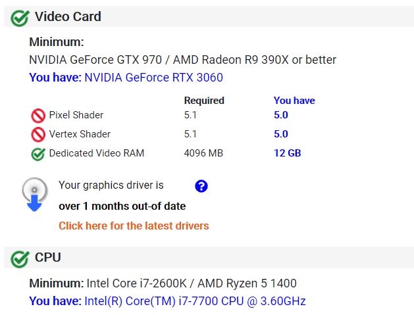Click the Pixel Shader row label
414x315 pixels.
[76, 115]
